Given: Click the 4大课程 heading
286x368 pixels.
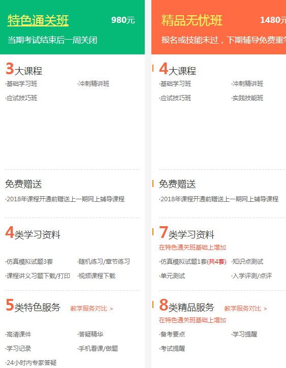Looking at the screenshot, I should pos(178,69).
